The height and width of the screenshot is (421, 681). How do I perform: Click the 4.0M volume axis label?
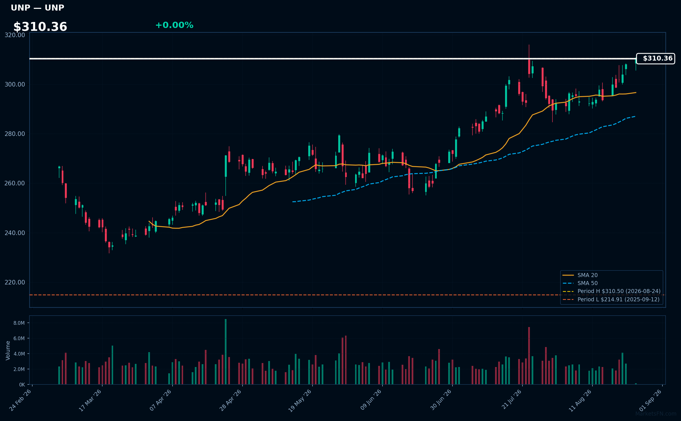coord(19,354)
